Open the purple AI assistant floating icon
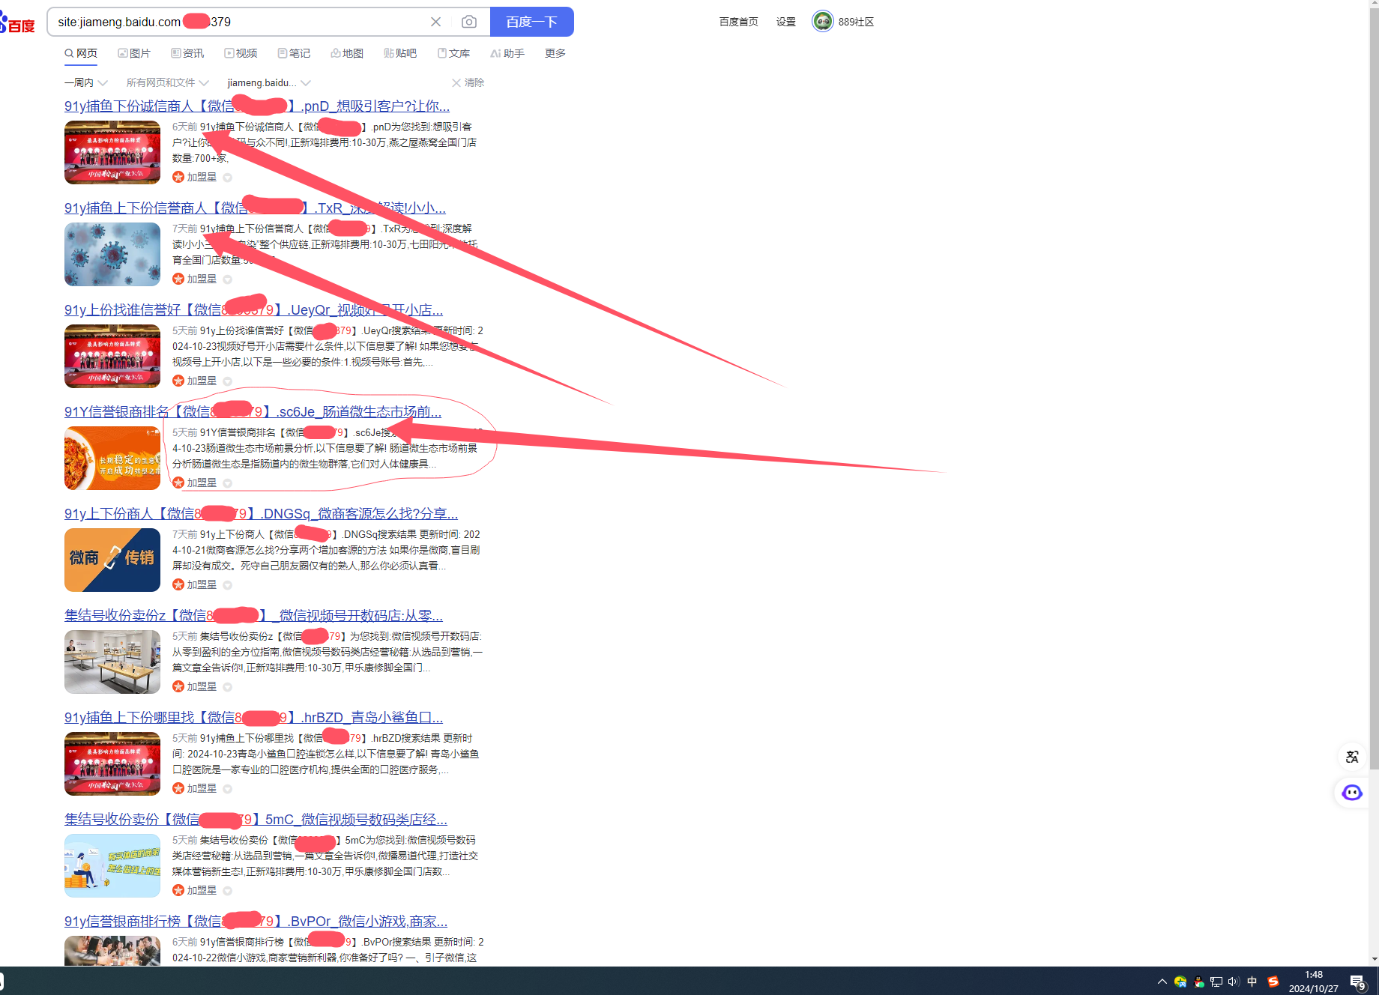This screenshot has height=995, width=1379. tap(1352, 793)
